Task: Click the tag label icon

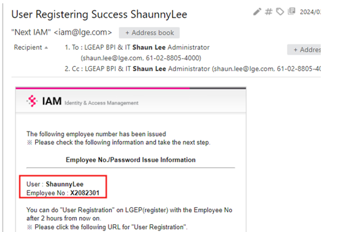Action: [x=280, y=12]
